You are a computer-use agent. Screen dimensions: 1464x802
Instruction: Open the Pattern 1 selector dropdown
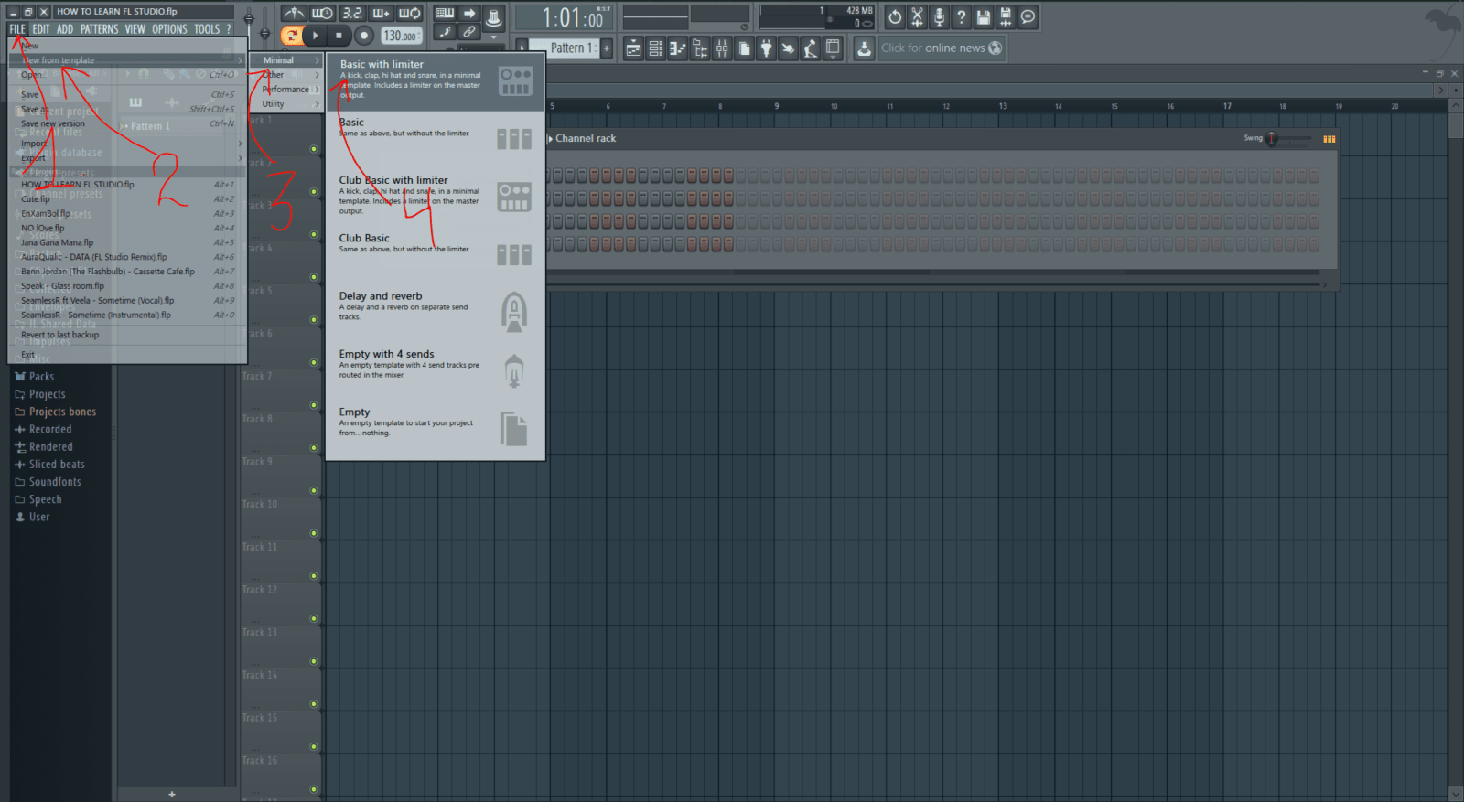[565, 48]
